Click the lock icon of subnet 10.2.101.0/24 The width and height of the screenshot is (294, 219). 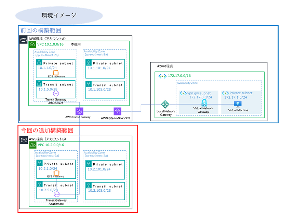pyautogui.click(x=89, y=164)
